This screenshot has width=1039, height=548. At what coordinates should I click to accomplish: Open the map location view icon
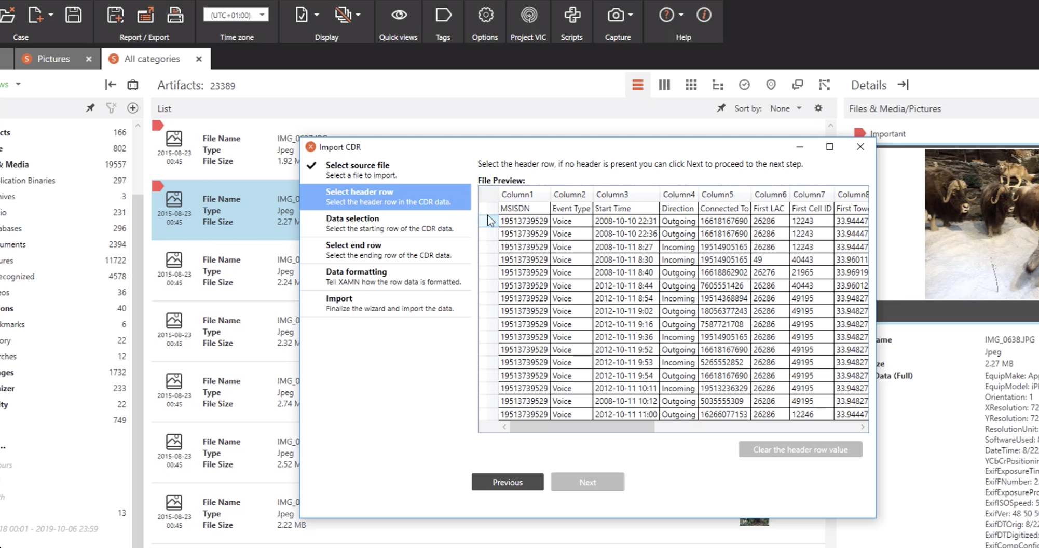click(771, 85)
